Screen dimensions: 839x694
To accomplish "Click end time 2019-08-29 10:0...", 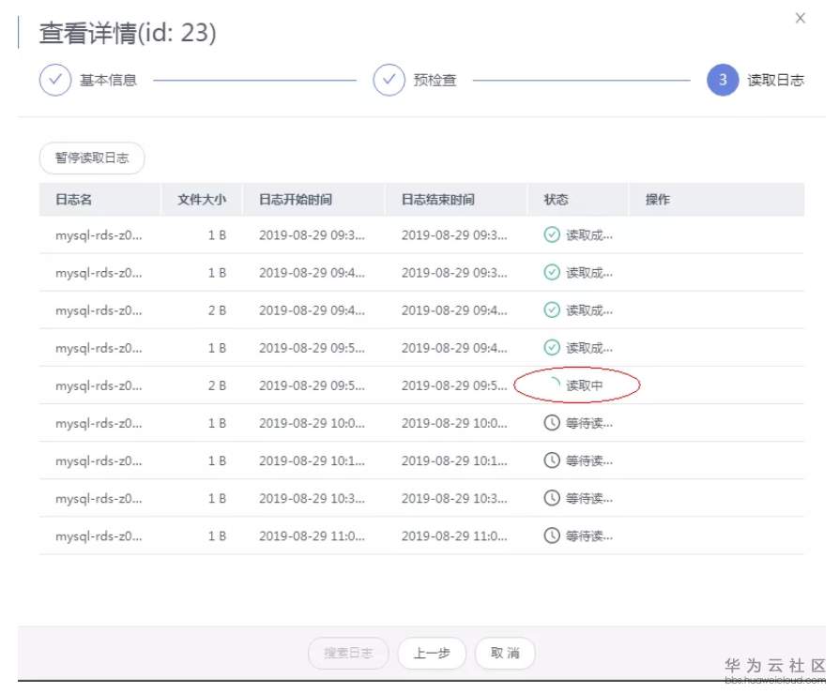I will tap(454, 423).
